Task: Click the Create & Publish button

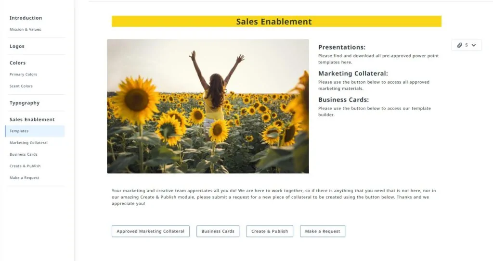Action: coord(270,231)
